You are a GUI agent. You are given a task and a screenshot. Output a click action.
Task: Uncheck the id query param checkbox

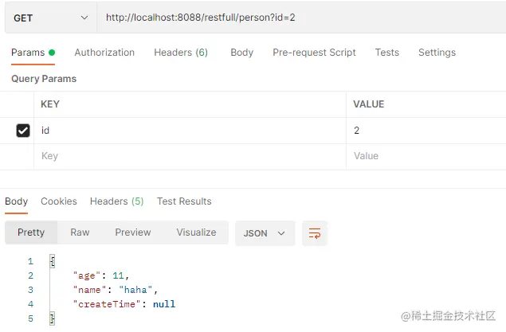point(23,131)
